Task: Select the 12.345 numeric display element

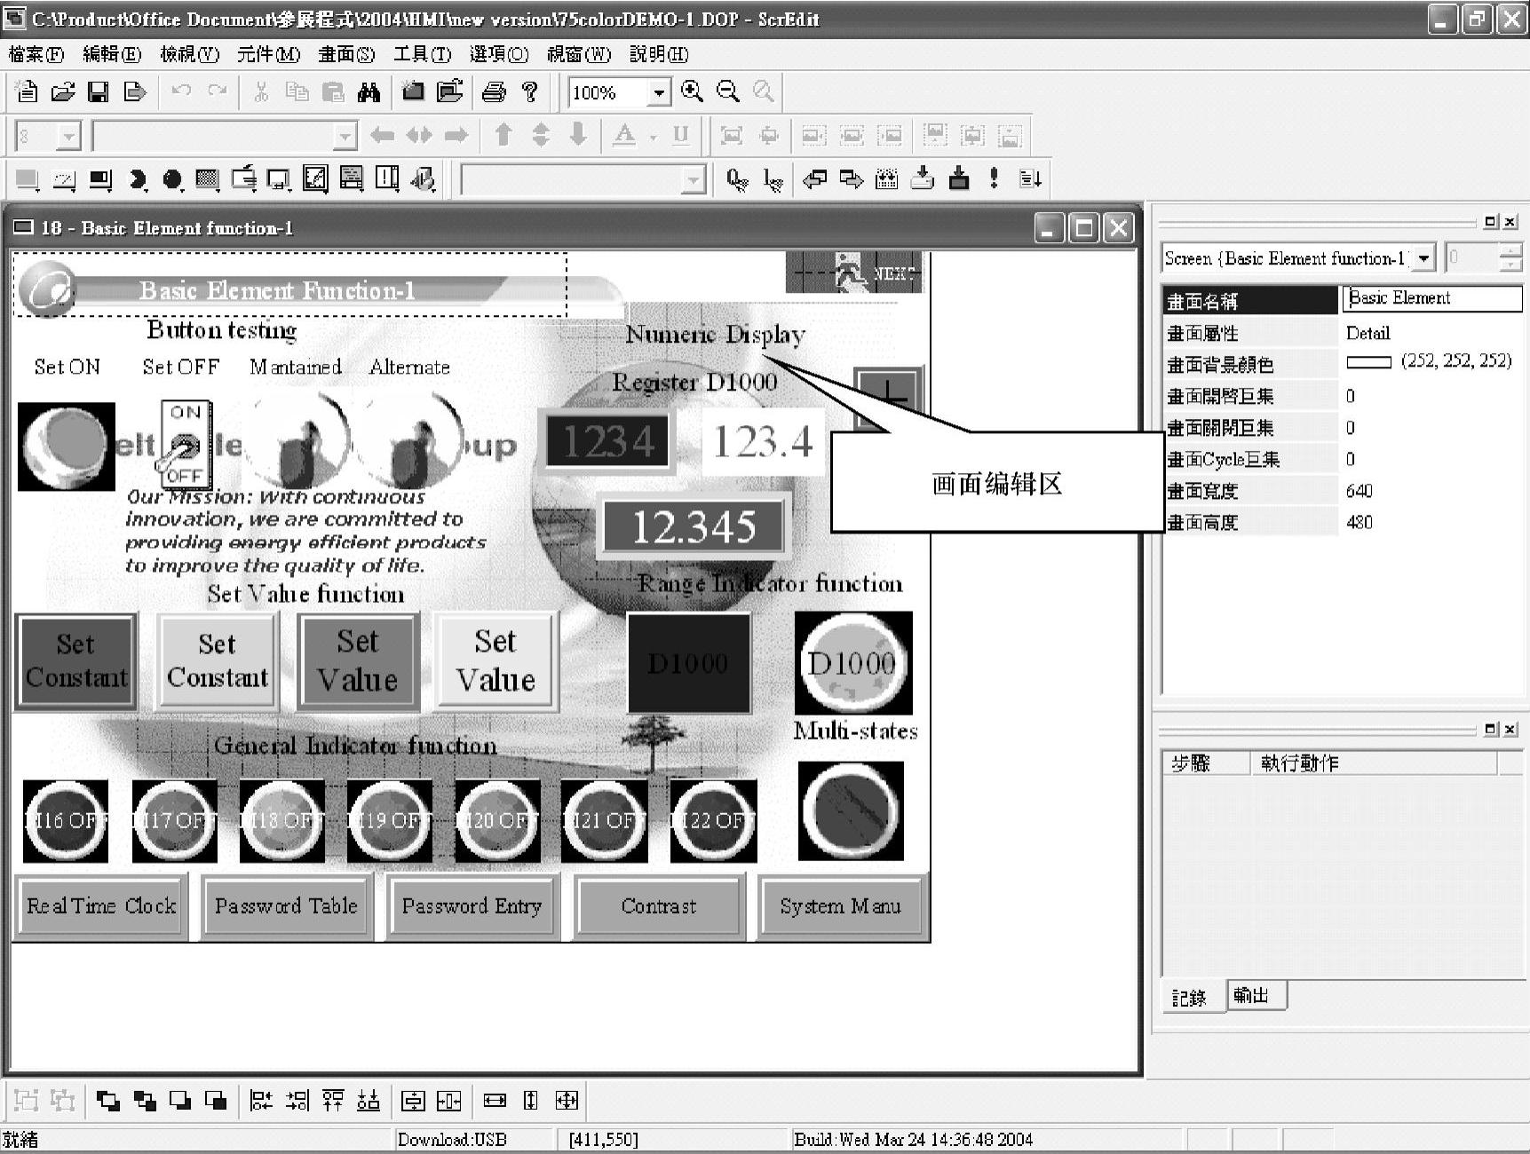Action: click(694, 526)
